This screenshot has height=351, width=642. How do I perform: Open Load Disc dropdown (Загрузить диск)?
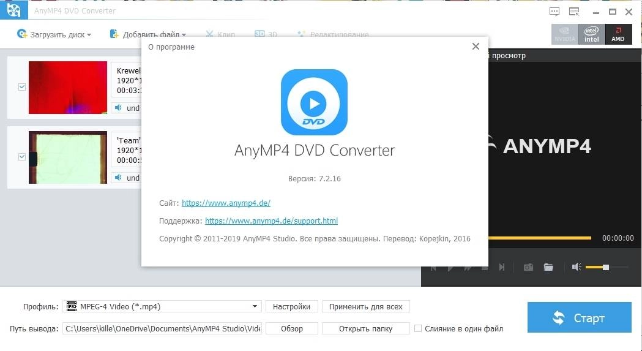(x=54, y=34)
